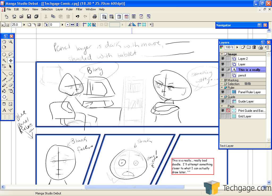Toggle the transparency checkerboard toolbar button
272x196 pixels.
[x=134, y=16]
